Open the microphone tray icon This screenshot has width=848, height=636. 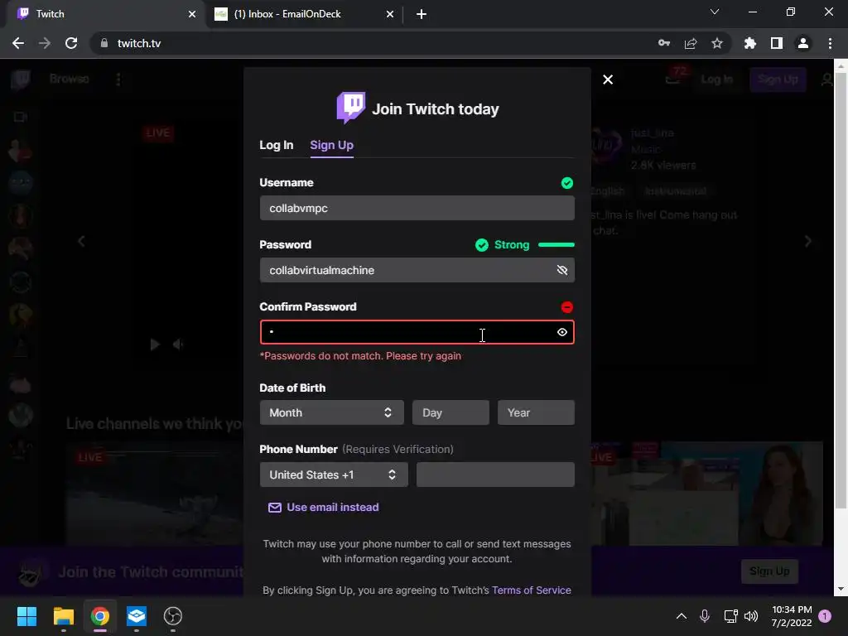[x=705, y=616]
